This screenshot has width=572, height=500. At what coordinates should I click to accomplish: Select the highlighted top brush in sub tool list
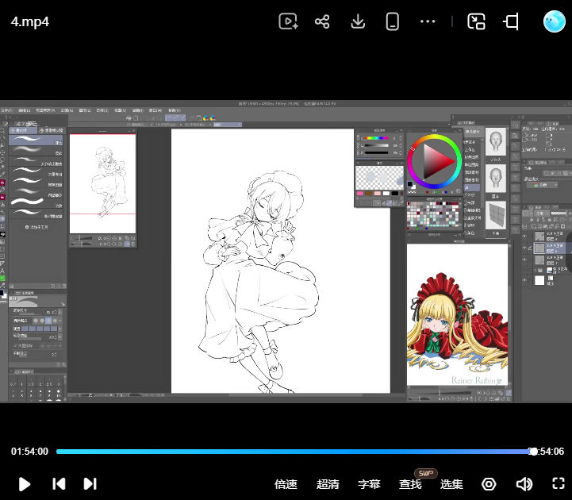(36, 140)
